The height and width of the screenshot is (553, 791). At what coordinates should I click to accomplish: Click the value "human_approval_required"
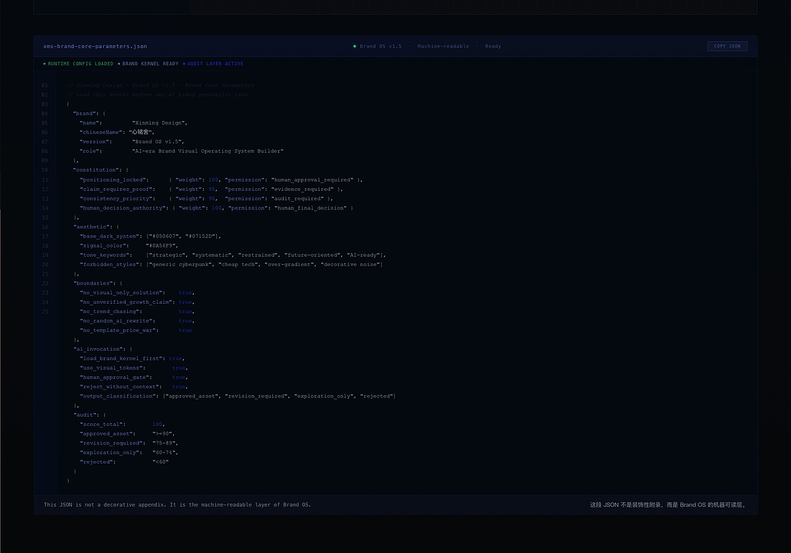tap(312, 180)
